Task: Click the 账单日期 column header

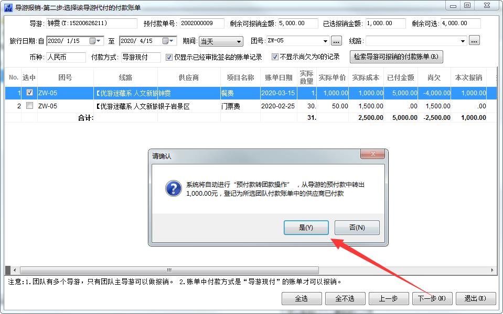Action: pos(279,77)
